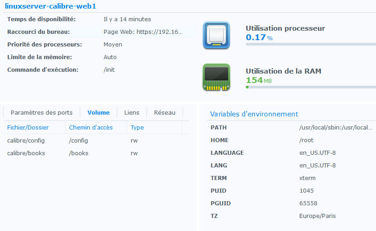Viewport: 376px width, 231px height.
Task: Click the Moyen priority value
Action: click(x=113, y=45)
